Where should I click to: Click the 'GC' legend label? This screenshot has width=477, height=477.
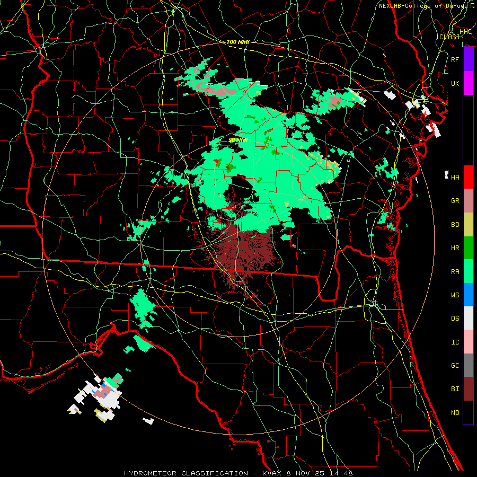click(455, 366)
